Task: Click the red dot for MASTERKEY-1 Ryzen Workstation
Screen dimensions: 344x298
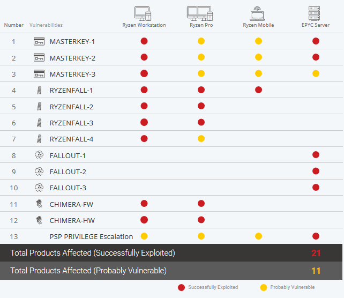Action: pyautogui.click(x=144, y=41)
